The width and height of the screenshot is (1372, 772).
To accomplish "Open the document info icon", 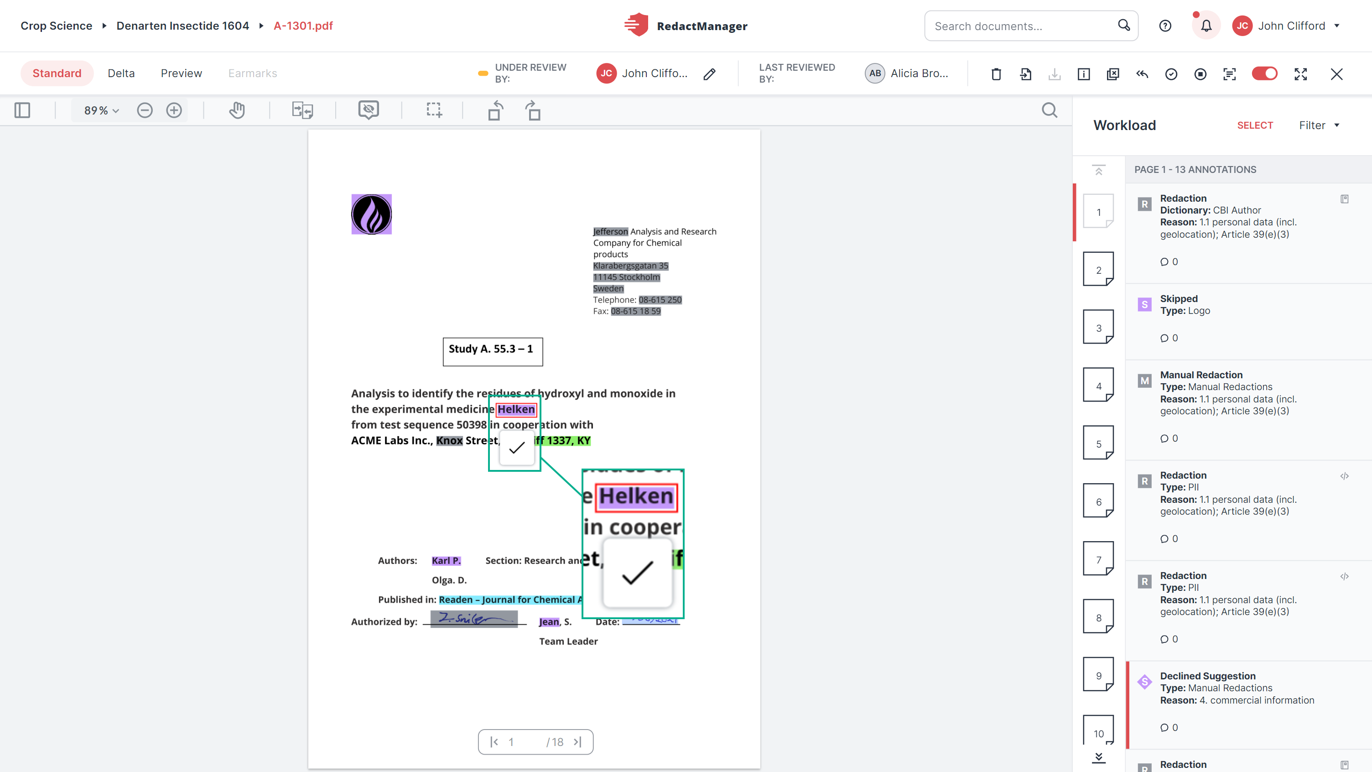I will [1083, 74].
